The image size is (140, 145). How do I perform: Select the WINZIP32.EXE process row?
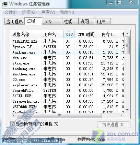[68, 41]
